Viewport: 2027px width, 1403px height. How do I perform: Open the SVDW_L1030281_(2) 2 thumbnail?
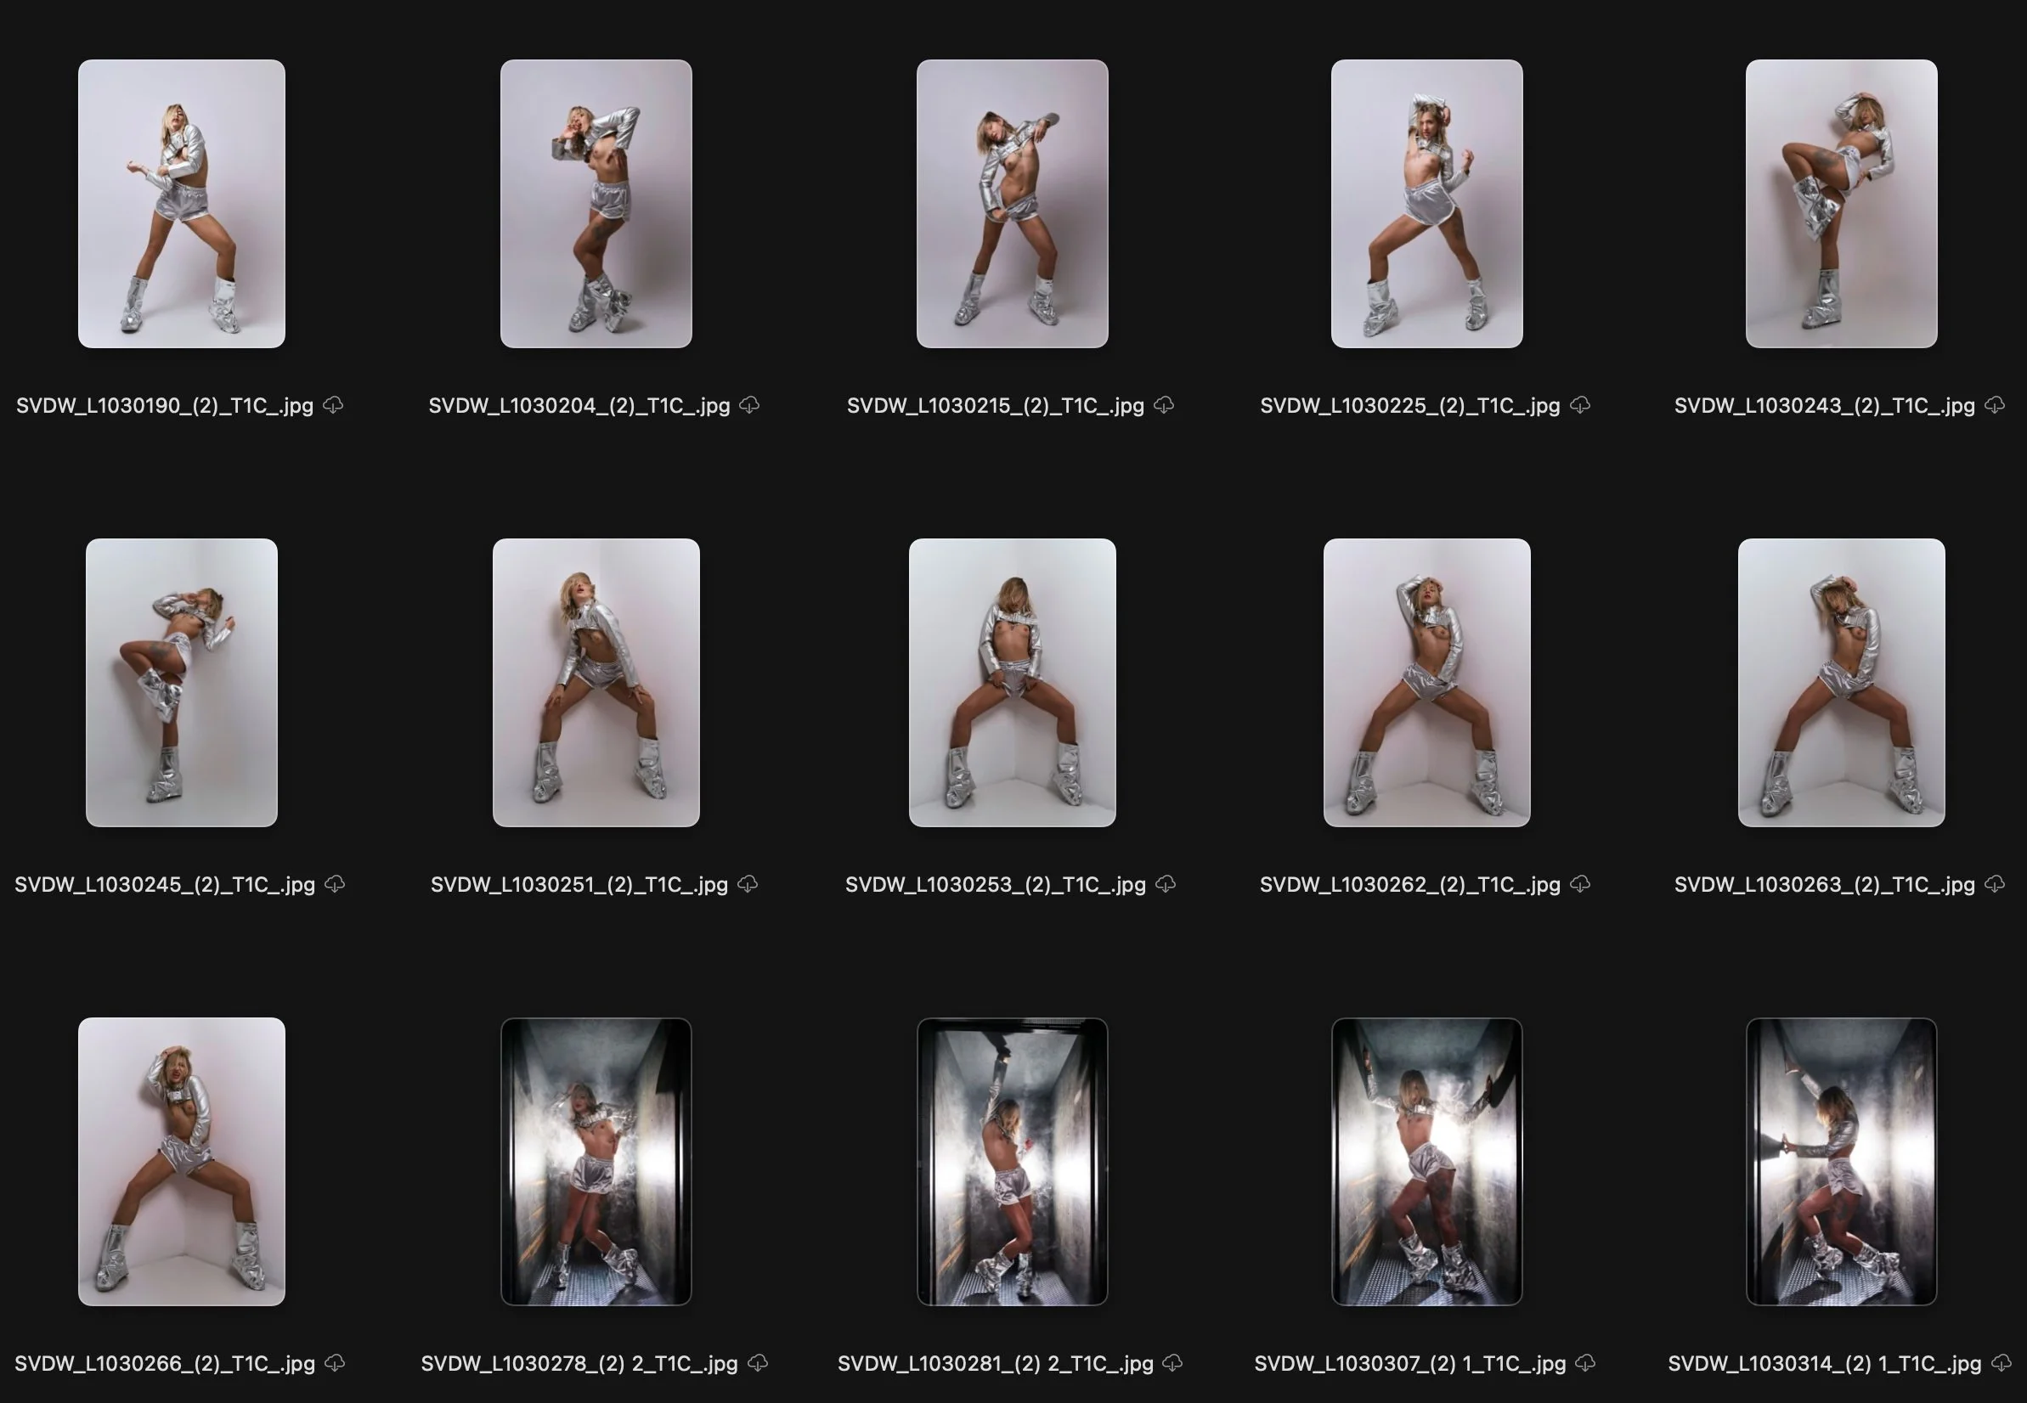click(1012, 1161)
